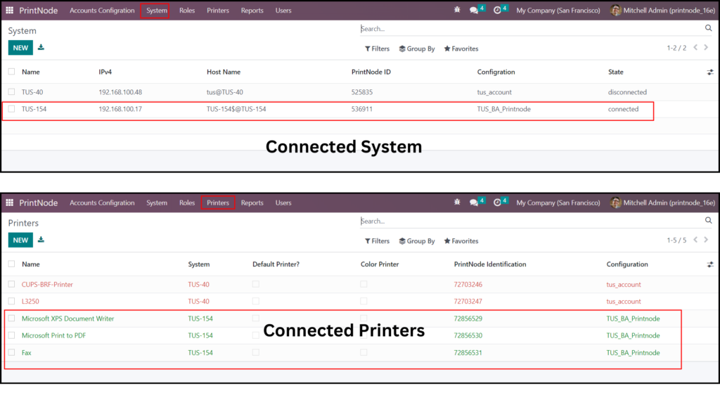
Task: Toggle Color Printer for L3250
Action: click(x=364, y=301)
